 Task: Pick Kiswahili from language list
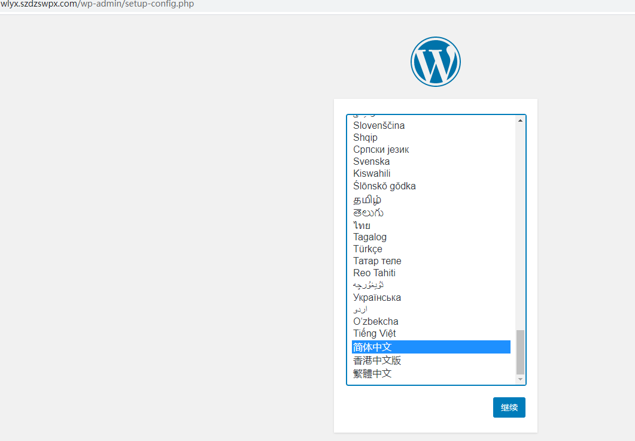pos(372,173)
